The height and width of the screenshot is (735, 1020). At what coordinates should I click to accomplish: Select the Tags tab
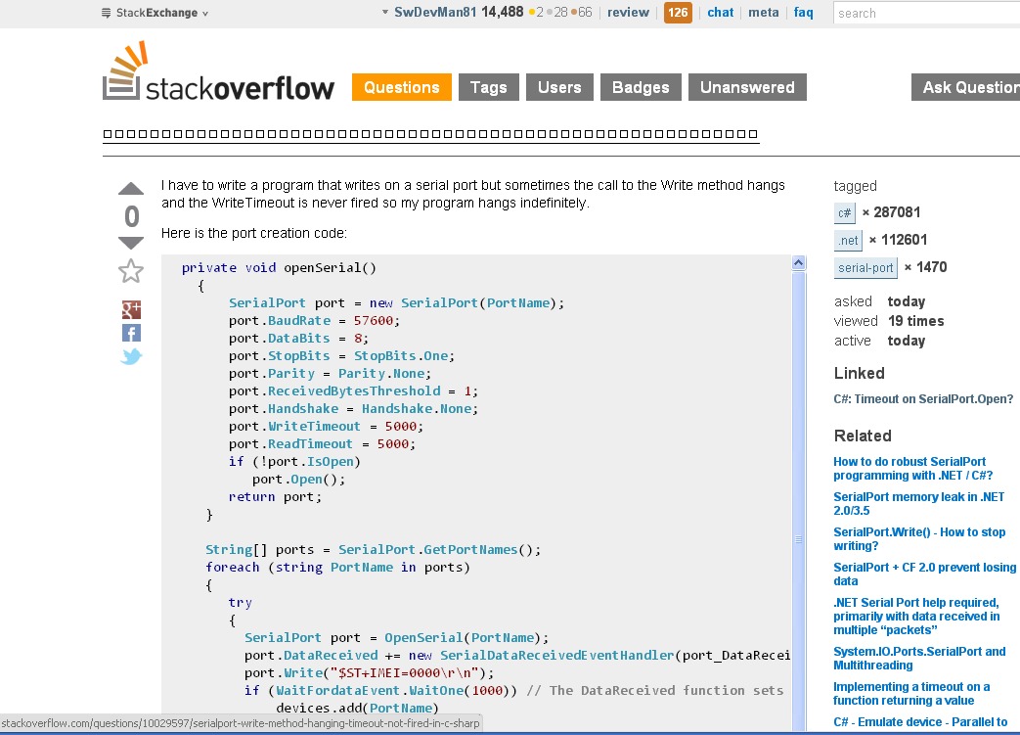(x=489, y=87)
